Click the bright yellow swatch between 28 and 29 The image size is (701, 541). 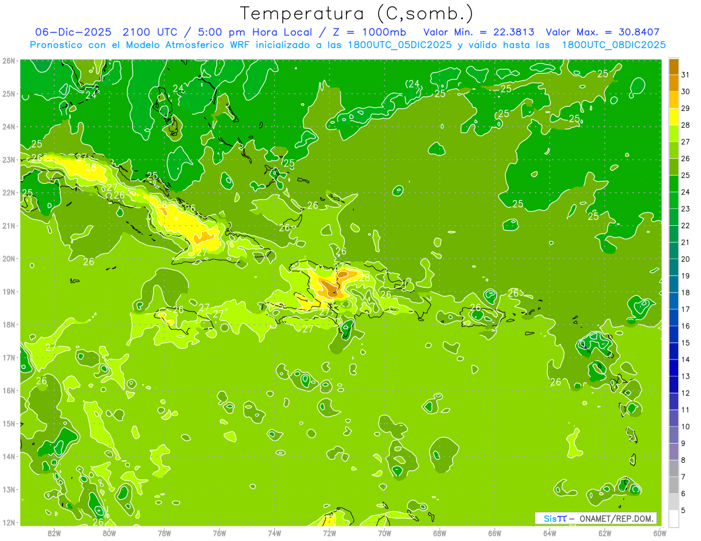pos(674,117)
